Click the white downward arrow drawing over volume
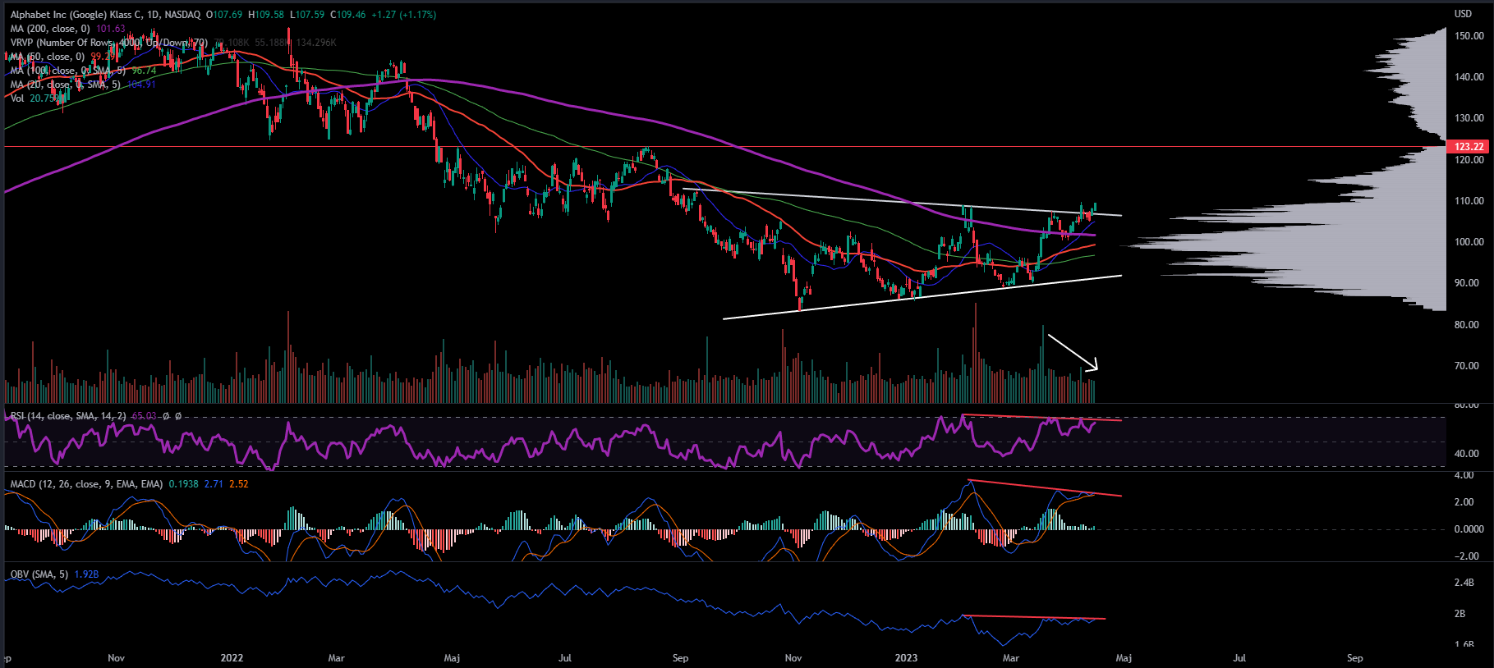The image size is (1494, 668). coord(1073,352)
